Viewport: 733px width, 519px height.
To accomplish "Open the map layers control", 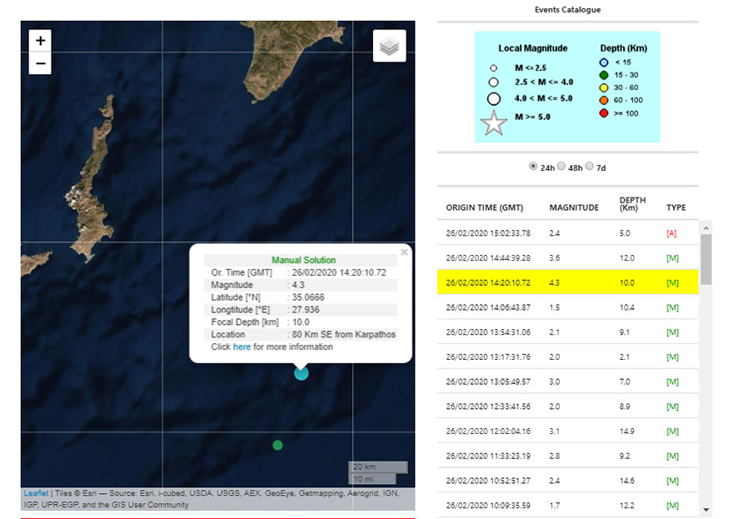I will click(389, 47).
